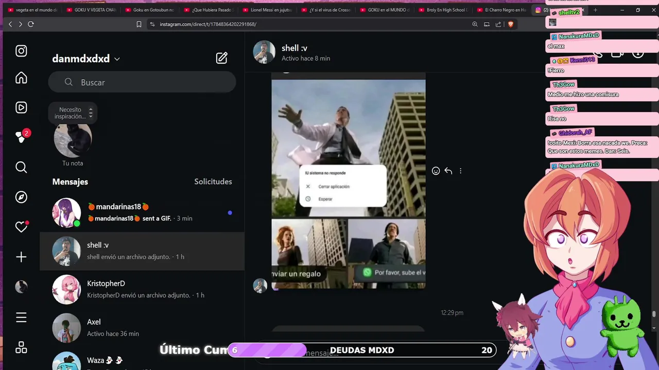Viewport: 659px width, 370px height.
Task: Bookmark this page icon
Action: (139, 24)
